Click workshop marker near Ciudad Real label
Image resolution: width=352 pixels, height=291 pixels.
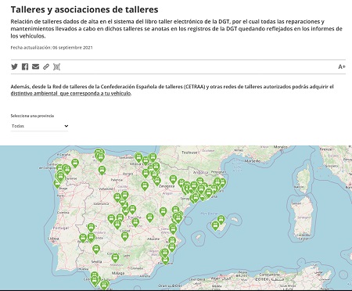pyautogui.click(x=125, y=236)
